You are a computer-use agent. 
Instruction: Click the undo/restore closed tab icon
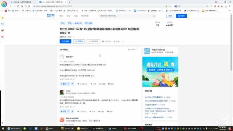pyautogui.click(x=26, y=6)
